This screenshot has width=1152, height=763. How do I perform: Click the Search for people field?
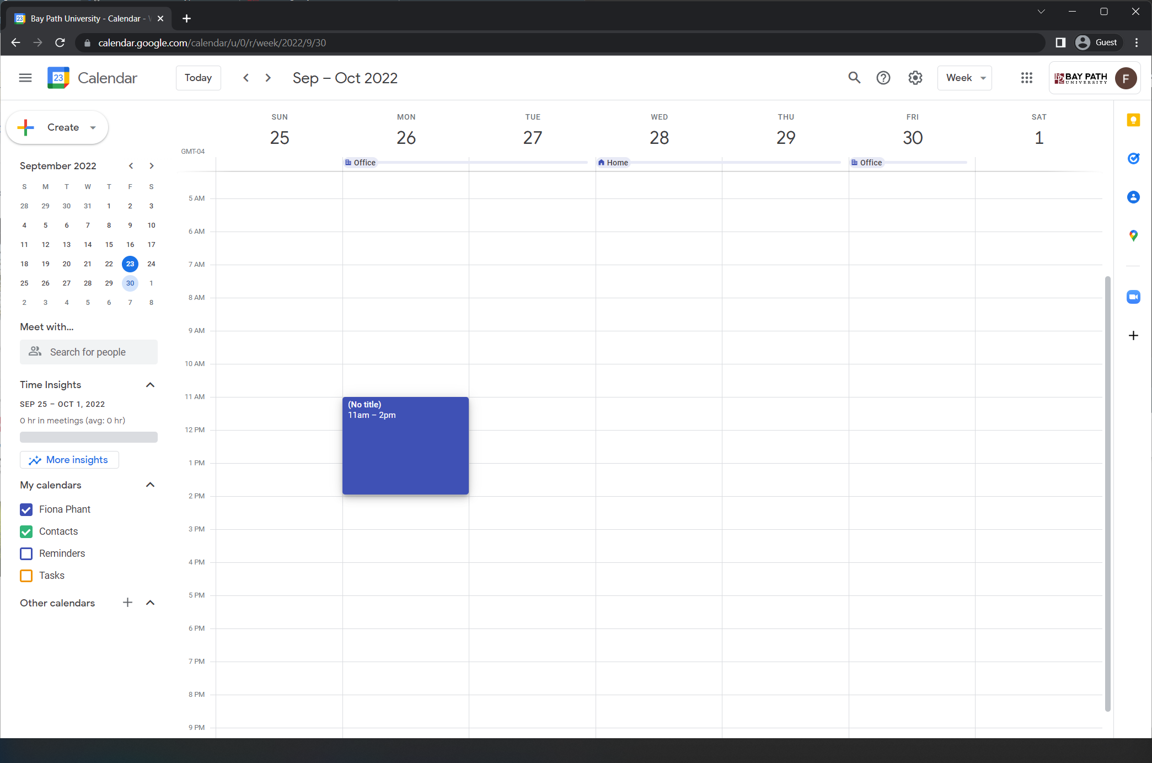coord(89,352)
